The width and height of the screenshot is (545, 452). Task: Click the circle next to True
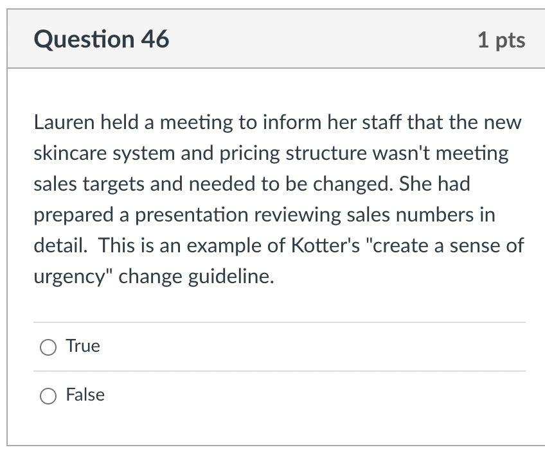(x=48, y=347)
